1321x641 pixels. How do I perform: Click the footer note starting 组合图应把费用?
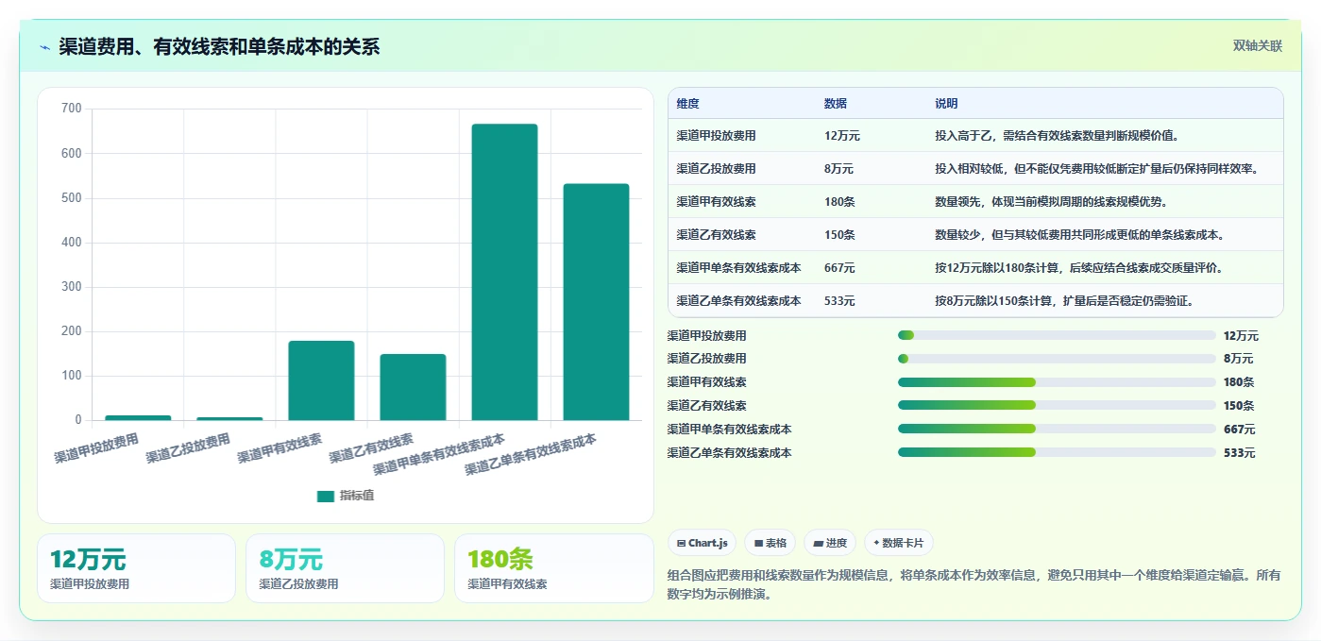pyautogui.click(x=974, y=584)
